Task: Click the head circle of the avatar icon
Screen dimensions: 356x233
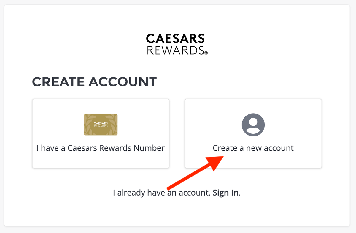Action: pyautogui.click(x=253, y=121)
